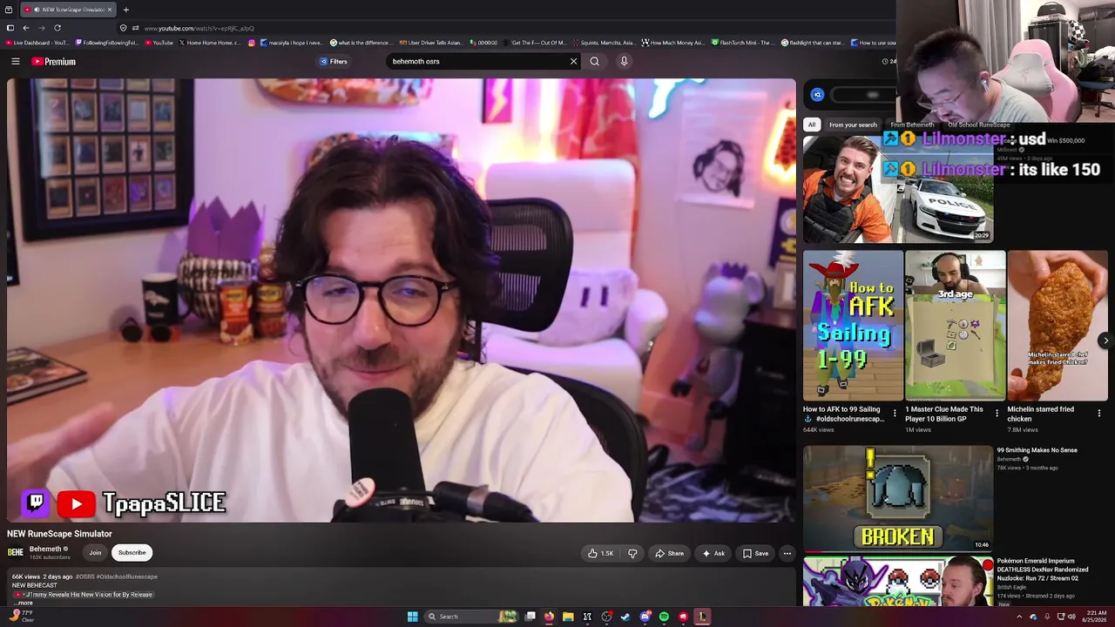This screenshot has width=1115, height=627.
Task: Open the 'FollowingFollowingFol...' bookmark
Action: point(107,43)
